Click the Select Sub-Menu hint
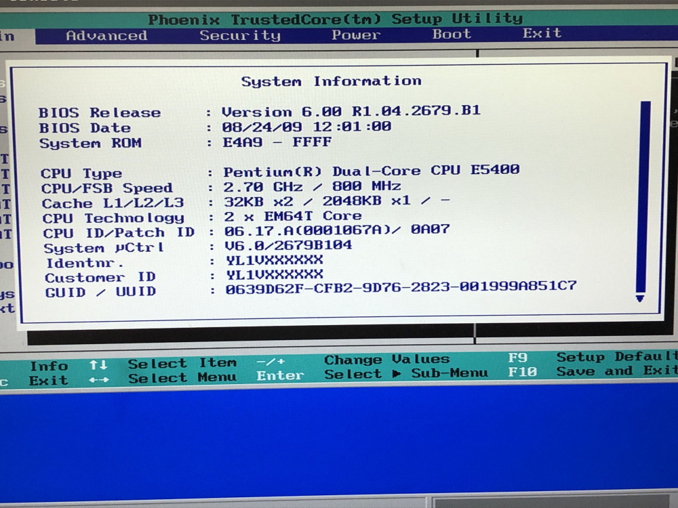678x508 pixels. coord(406,373)
